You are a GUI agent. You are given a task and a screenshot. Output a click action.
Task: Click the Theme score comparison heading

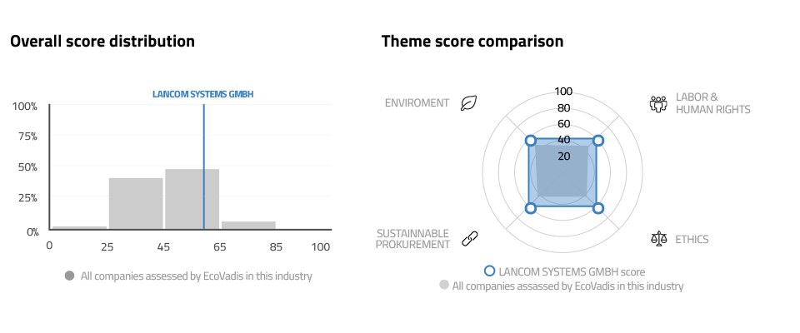472,42
